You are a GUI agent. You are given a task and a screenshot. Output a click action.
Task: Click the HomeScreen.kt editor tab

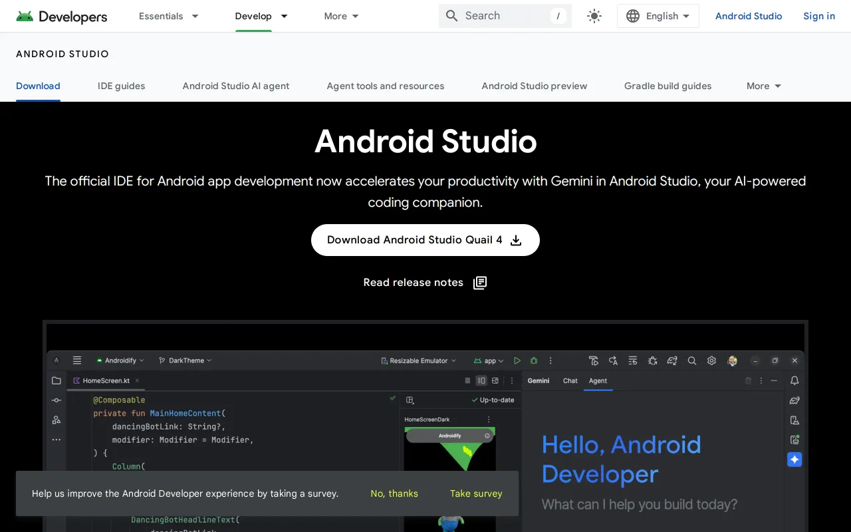coord(106,380)
